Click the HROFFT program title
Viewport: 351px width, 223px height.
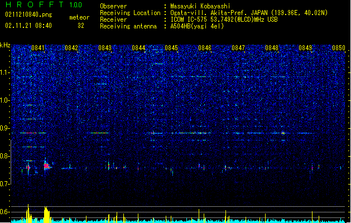[35, 4]
